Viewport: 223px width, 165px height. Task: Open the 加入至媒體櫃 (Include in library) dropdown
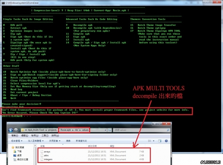tap(36, 141)
